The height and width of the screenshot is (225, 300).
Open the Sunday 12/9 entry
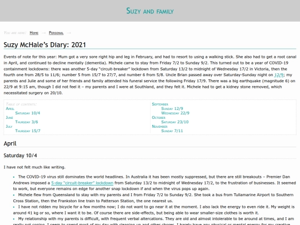[172, 109]
